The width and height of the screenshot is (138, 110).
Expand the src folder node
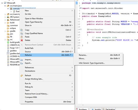pos(5,40)
